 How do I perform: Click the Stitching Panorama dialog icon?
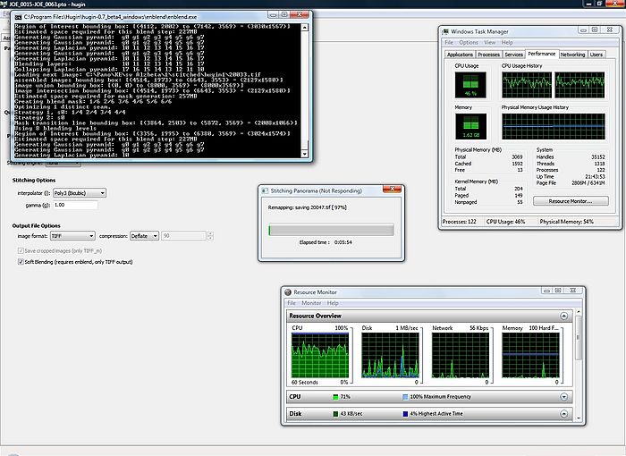click(x=265, y=190)
